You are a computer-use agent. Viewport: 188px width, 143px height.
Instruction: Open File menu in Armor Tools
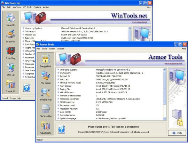coord(38,49)
